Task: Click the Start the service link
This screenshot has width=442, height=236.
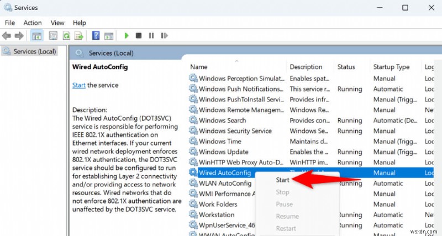Action: tap(78, 85)
